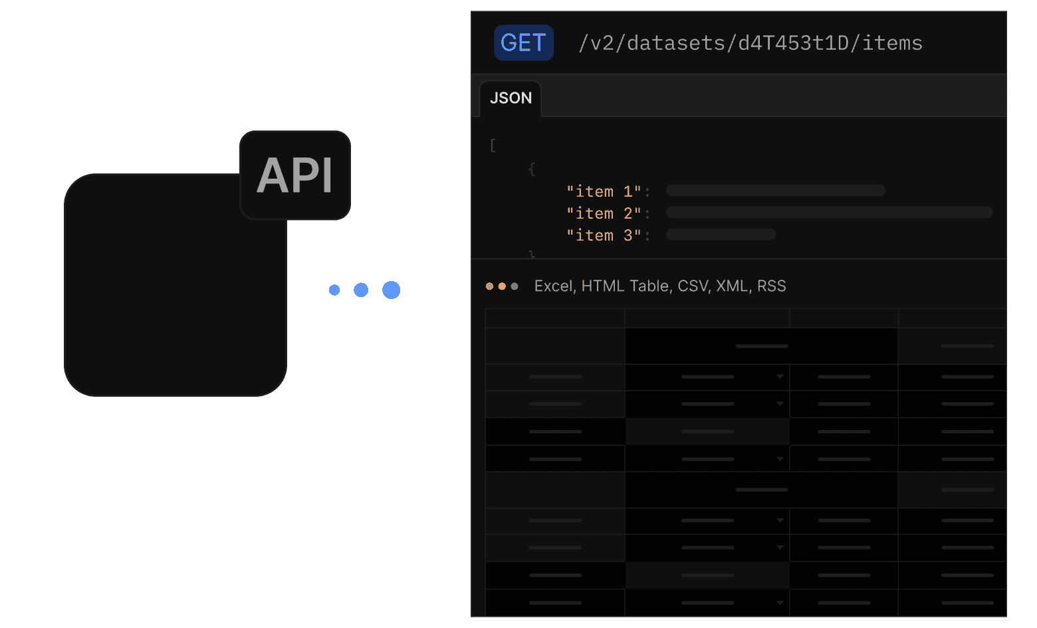Click the Excel, HTML Table, CSV, XML, RSS label
Viewport: 1037px width, 628px height.
click(x=660, y=286)
